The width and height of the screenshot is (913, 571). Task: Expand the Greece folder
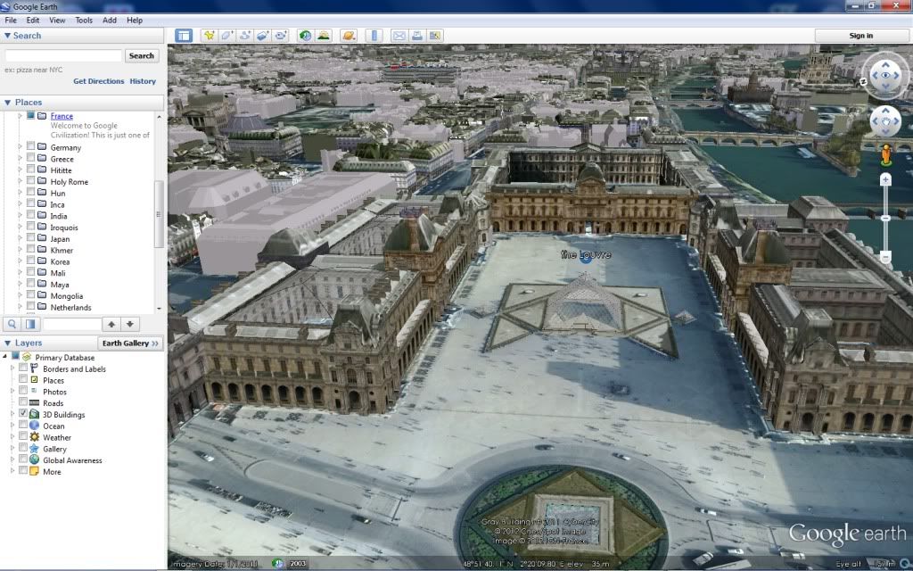point(20,159)
